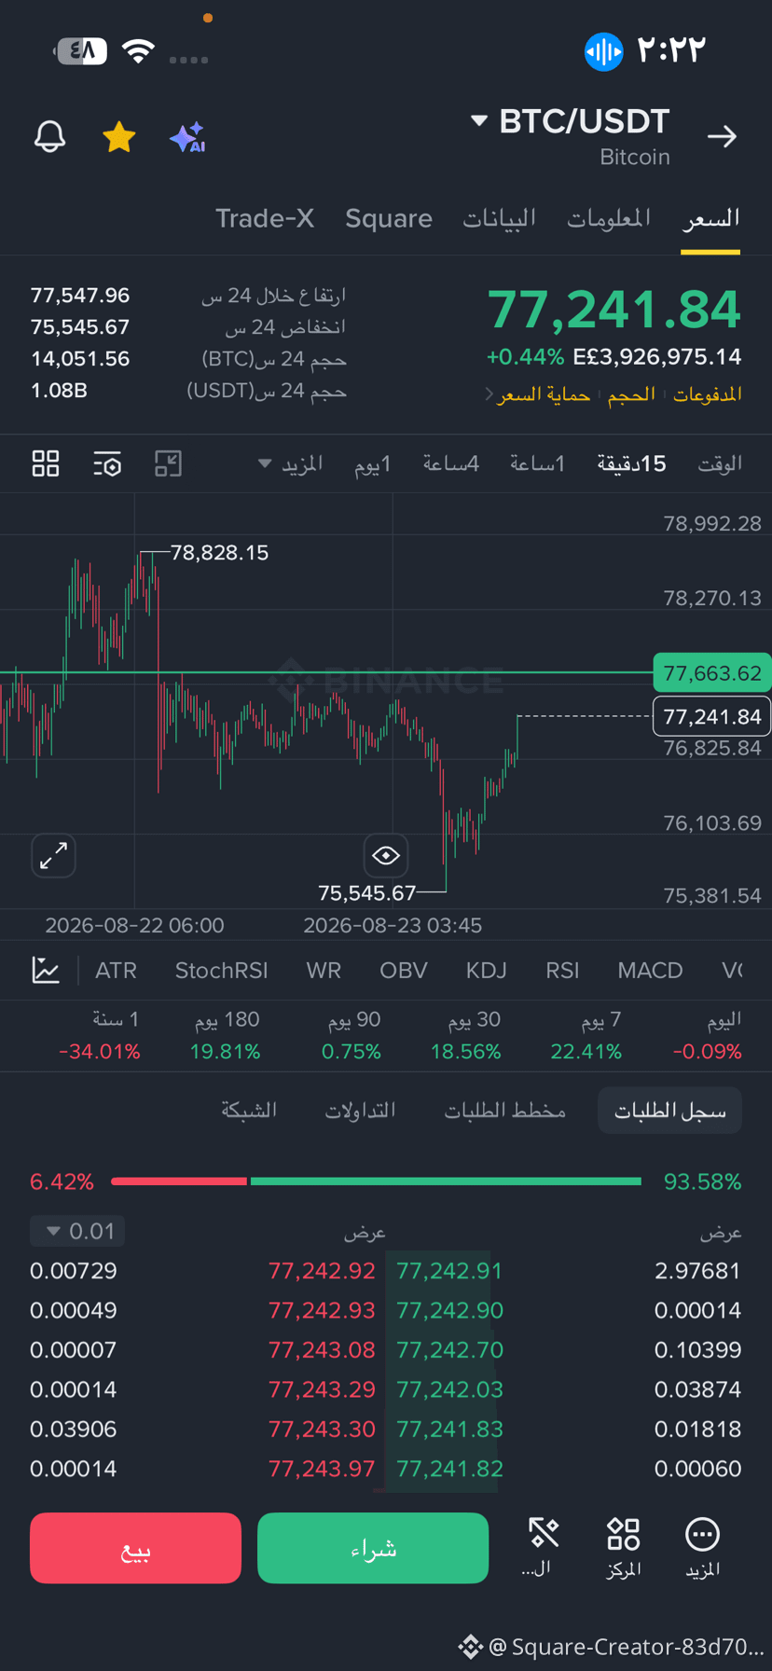Open the مخطط الطلبات tab

click(505, 1111)
